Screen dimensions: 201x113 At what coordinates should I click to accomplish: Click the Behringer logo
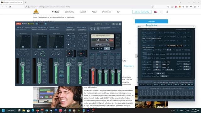coord(36,12)
